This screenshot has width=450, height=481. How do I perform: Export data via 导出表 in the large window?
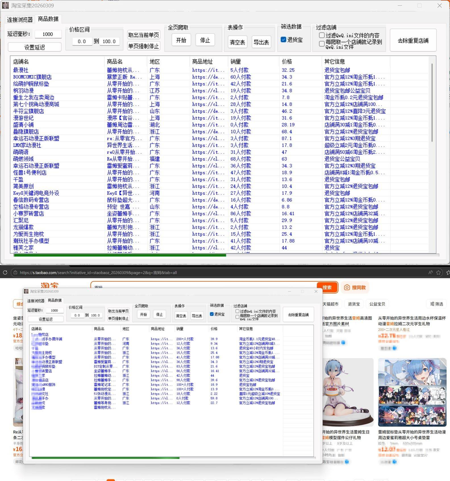[261, 42]
